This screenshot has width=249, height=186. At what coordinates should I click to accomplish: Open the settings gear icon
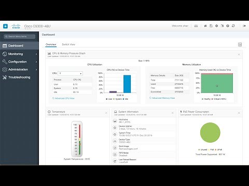click(x=216, y=26)
